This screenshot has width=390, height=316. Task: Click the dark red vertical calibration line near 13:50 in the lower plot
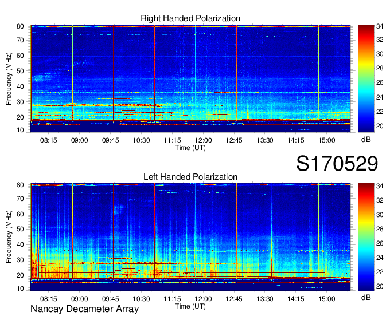(278, 231)
